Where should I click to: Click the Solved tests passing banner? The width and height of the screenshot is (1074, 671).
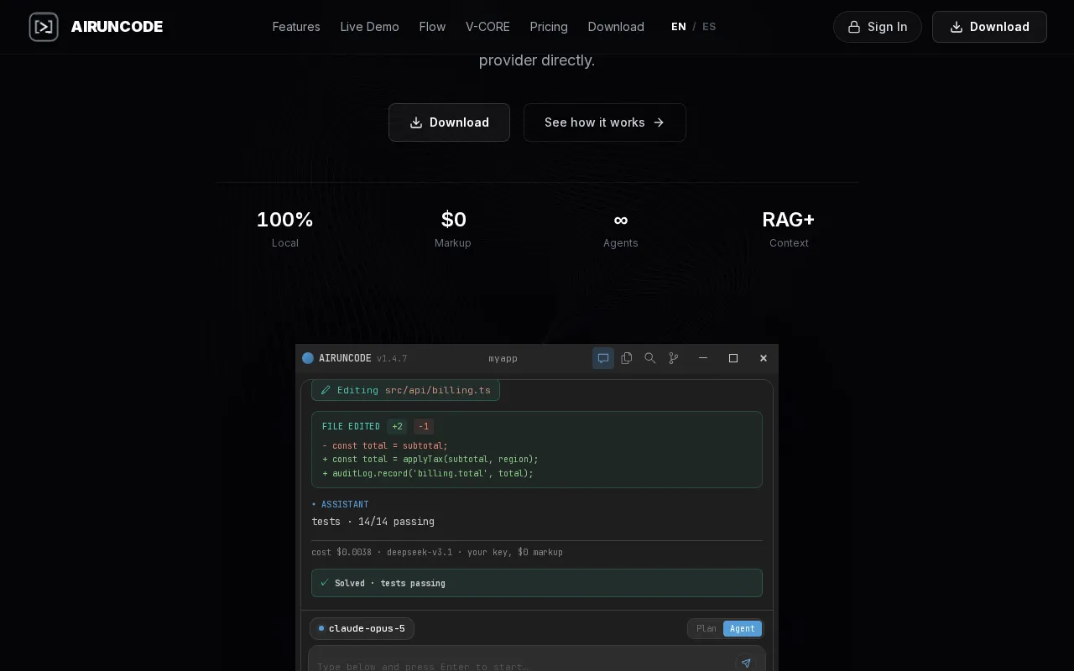tap(537, 583)
